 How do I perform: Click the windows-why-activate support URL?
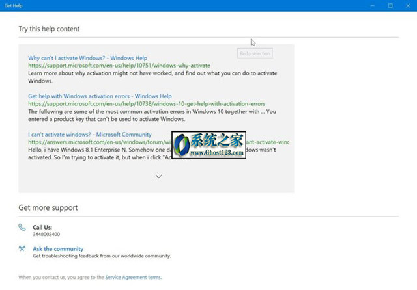(x=119, y=66)
